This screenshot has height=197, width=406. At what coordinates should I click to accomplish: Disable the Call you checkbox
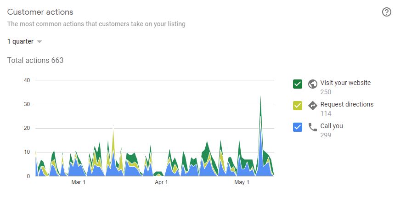[297, 127]
